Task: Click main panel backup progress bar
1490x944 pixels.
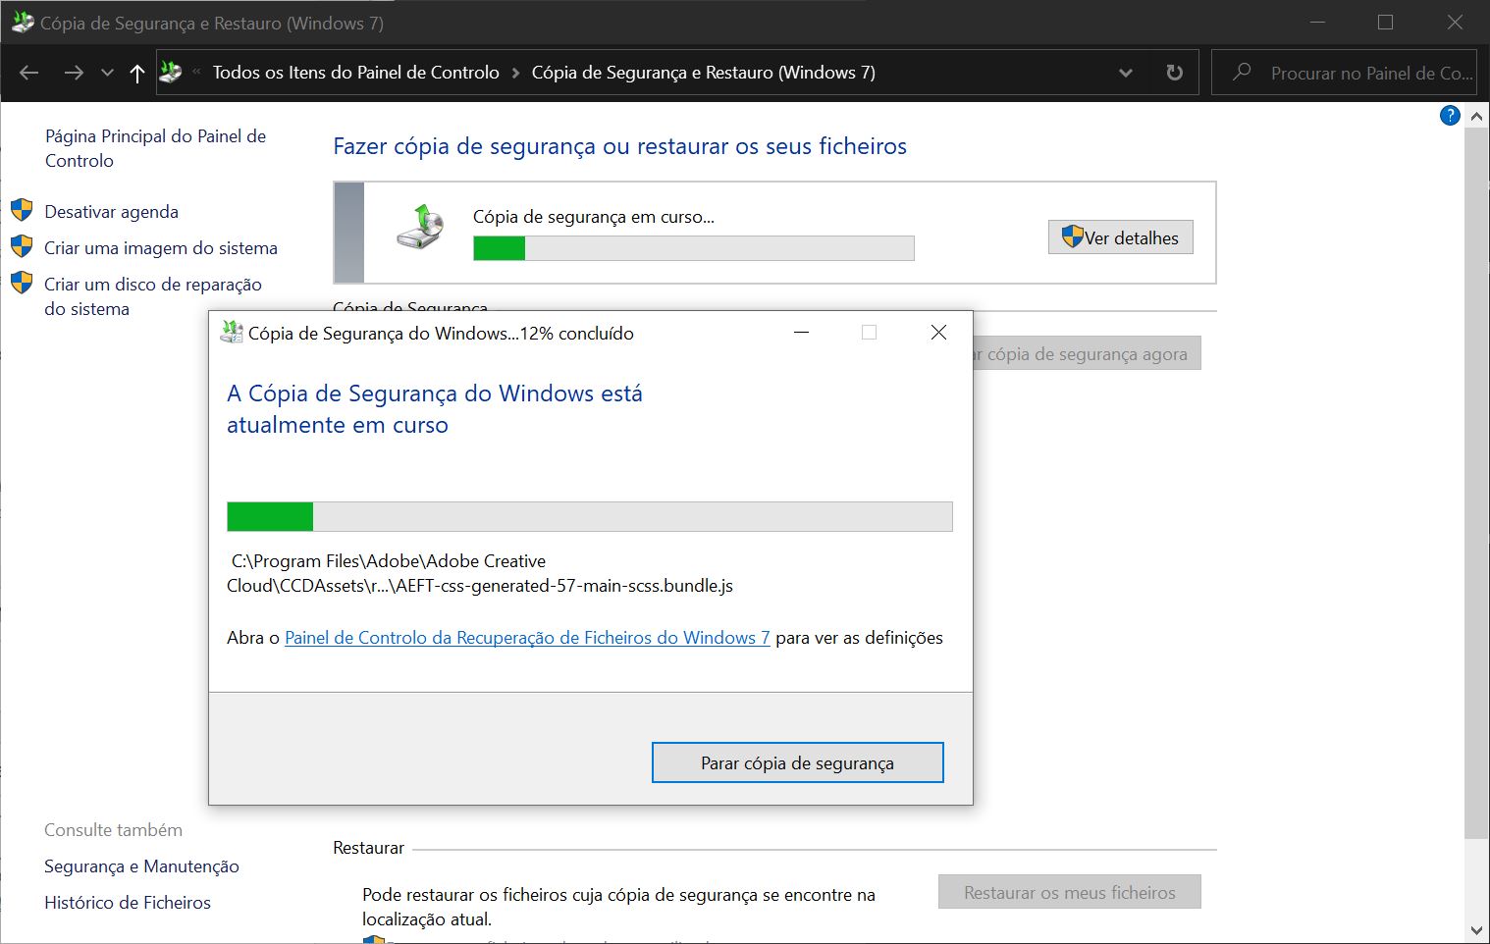Action: pyautogui.click(x=694, y=248)
